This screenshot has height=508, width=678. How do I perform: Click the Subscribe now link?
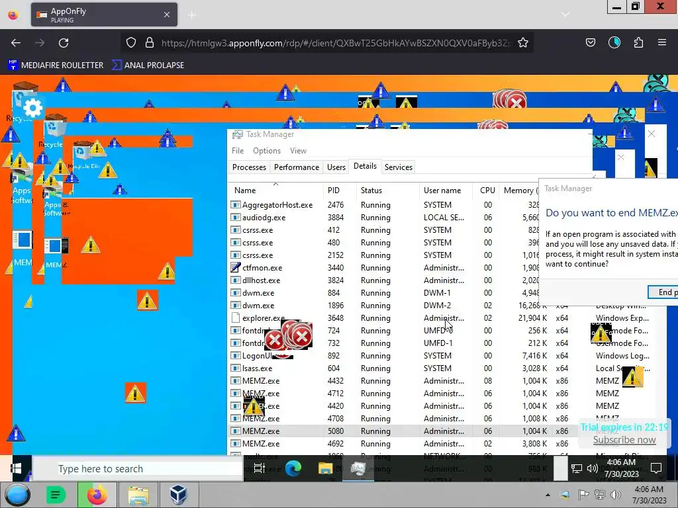tap(624, 440)
